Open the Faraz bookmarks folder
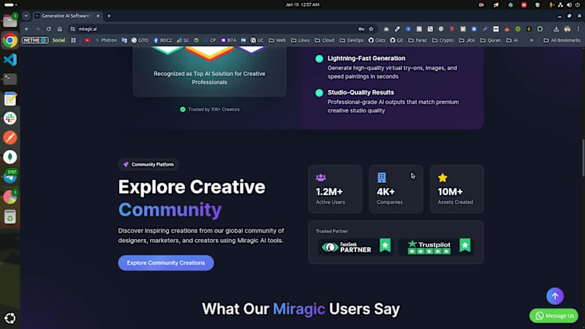This screenshot has width=585, height=329. [x=418, y=40]
